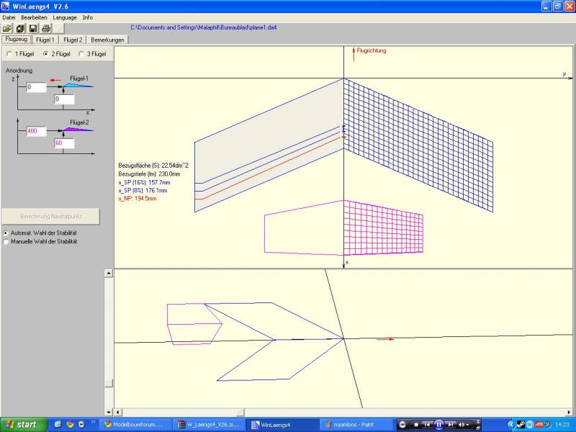Screen dimensions: 576x432
Task: Launch Chrome from the quick launch bar
Action: pyautogui.click(x=70, y=425)
